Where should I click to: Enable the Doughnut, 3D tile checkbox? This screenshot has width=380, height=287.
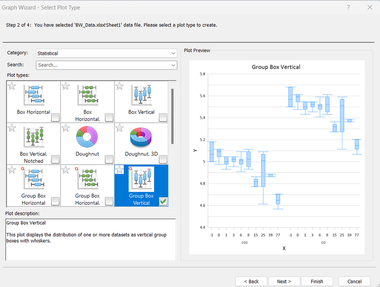[x=163, y=159]
